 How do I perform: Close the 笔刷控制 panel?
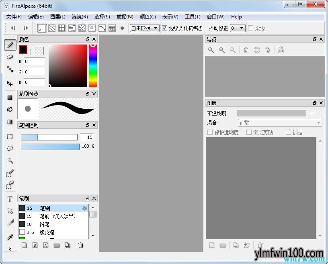pyautogui.click(x=94, y=125)
